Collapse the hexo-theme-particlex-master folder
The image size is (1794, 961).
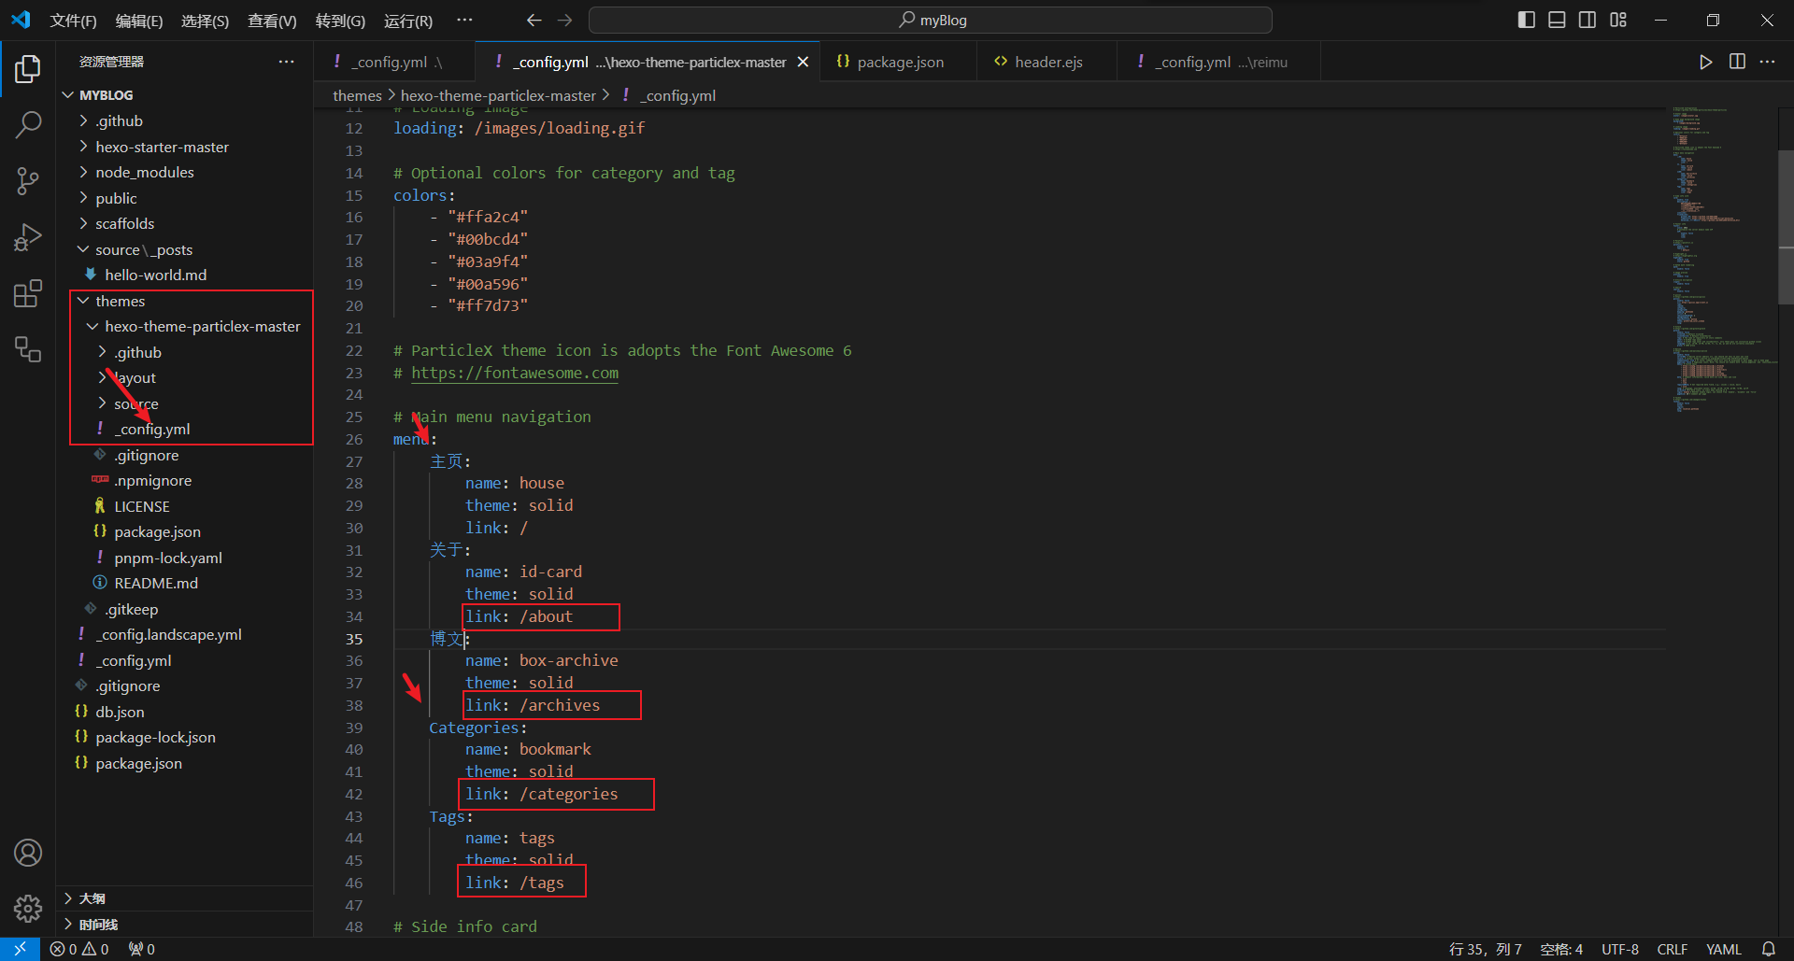[184, 326]
